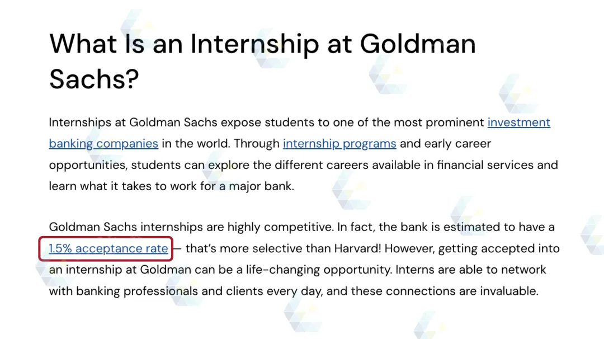Viewport: 604px width, 339px height.
Task: Open the investment banking companies link
Action: tap(518, 123)
